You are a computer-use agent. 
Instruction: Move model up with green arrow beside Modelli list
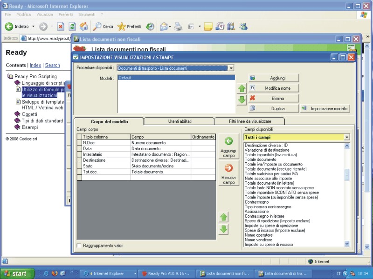[x=242, y=88]
